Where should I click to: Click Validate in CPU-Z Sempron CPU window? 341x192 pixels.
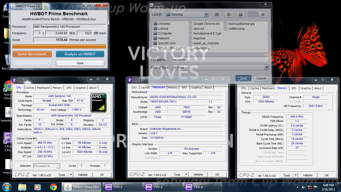83,175
